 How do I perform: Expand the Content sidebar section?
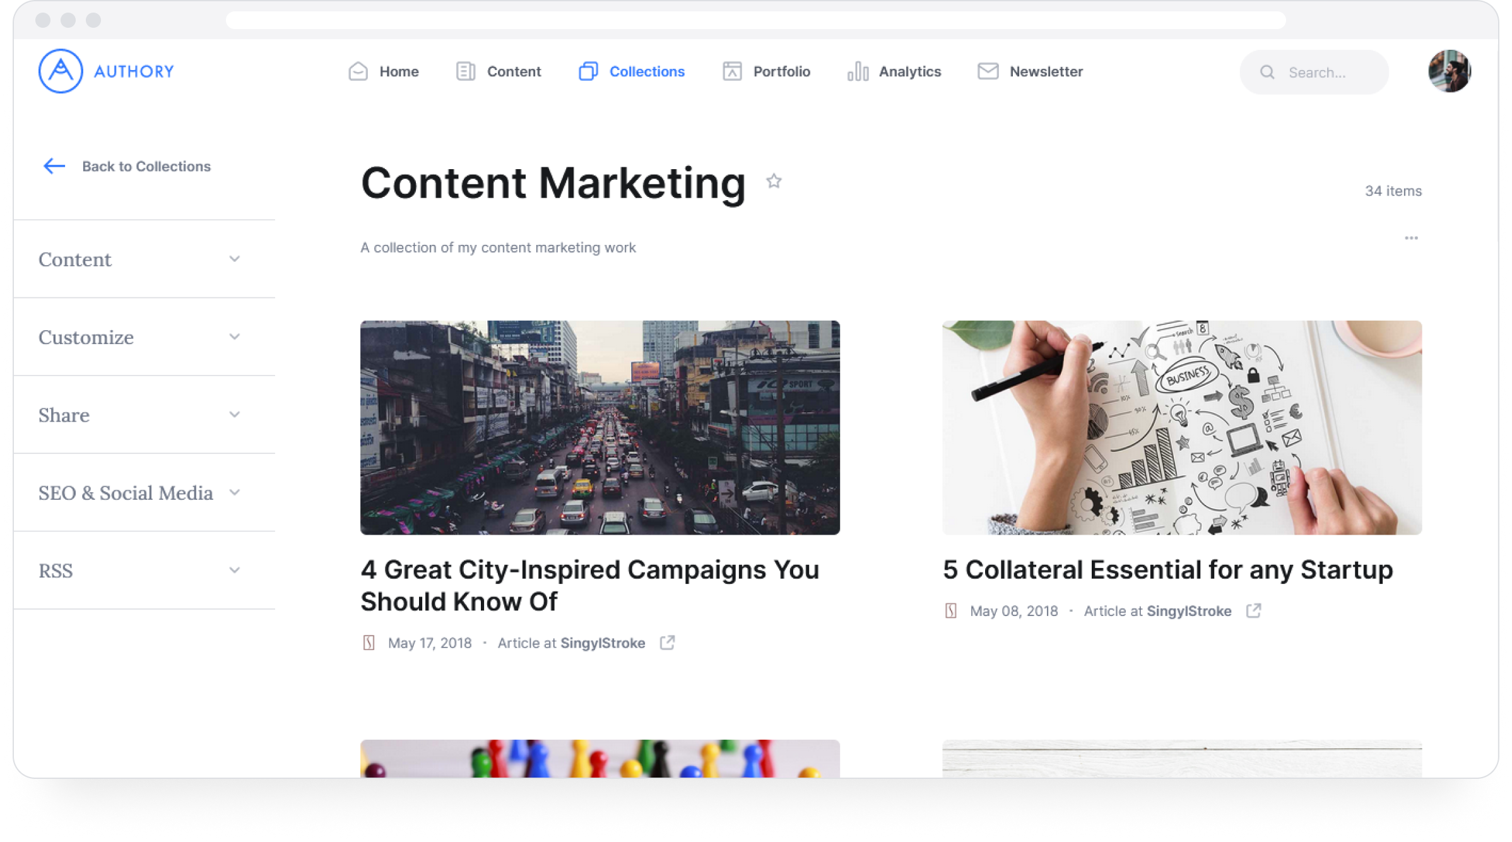234,259
